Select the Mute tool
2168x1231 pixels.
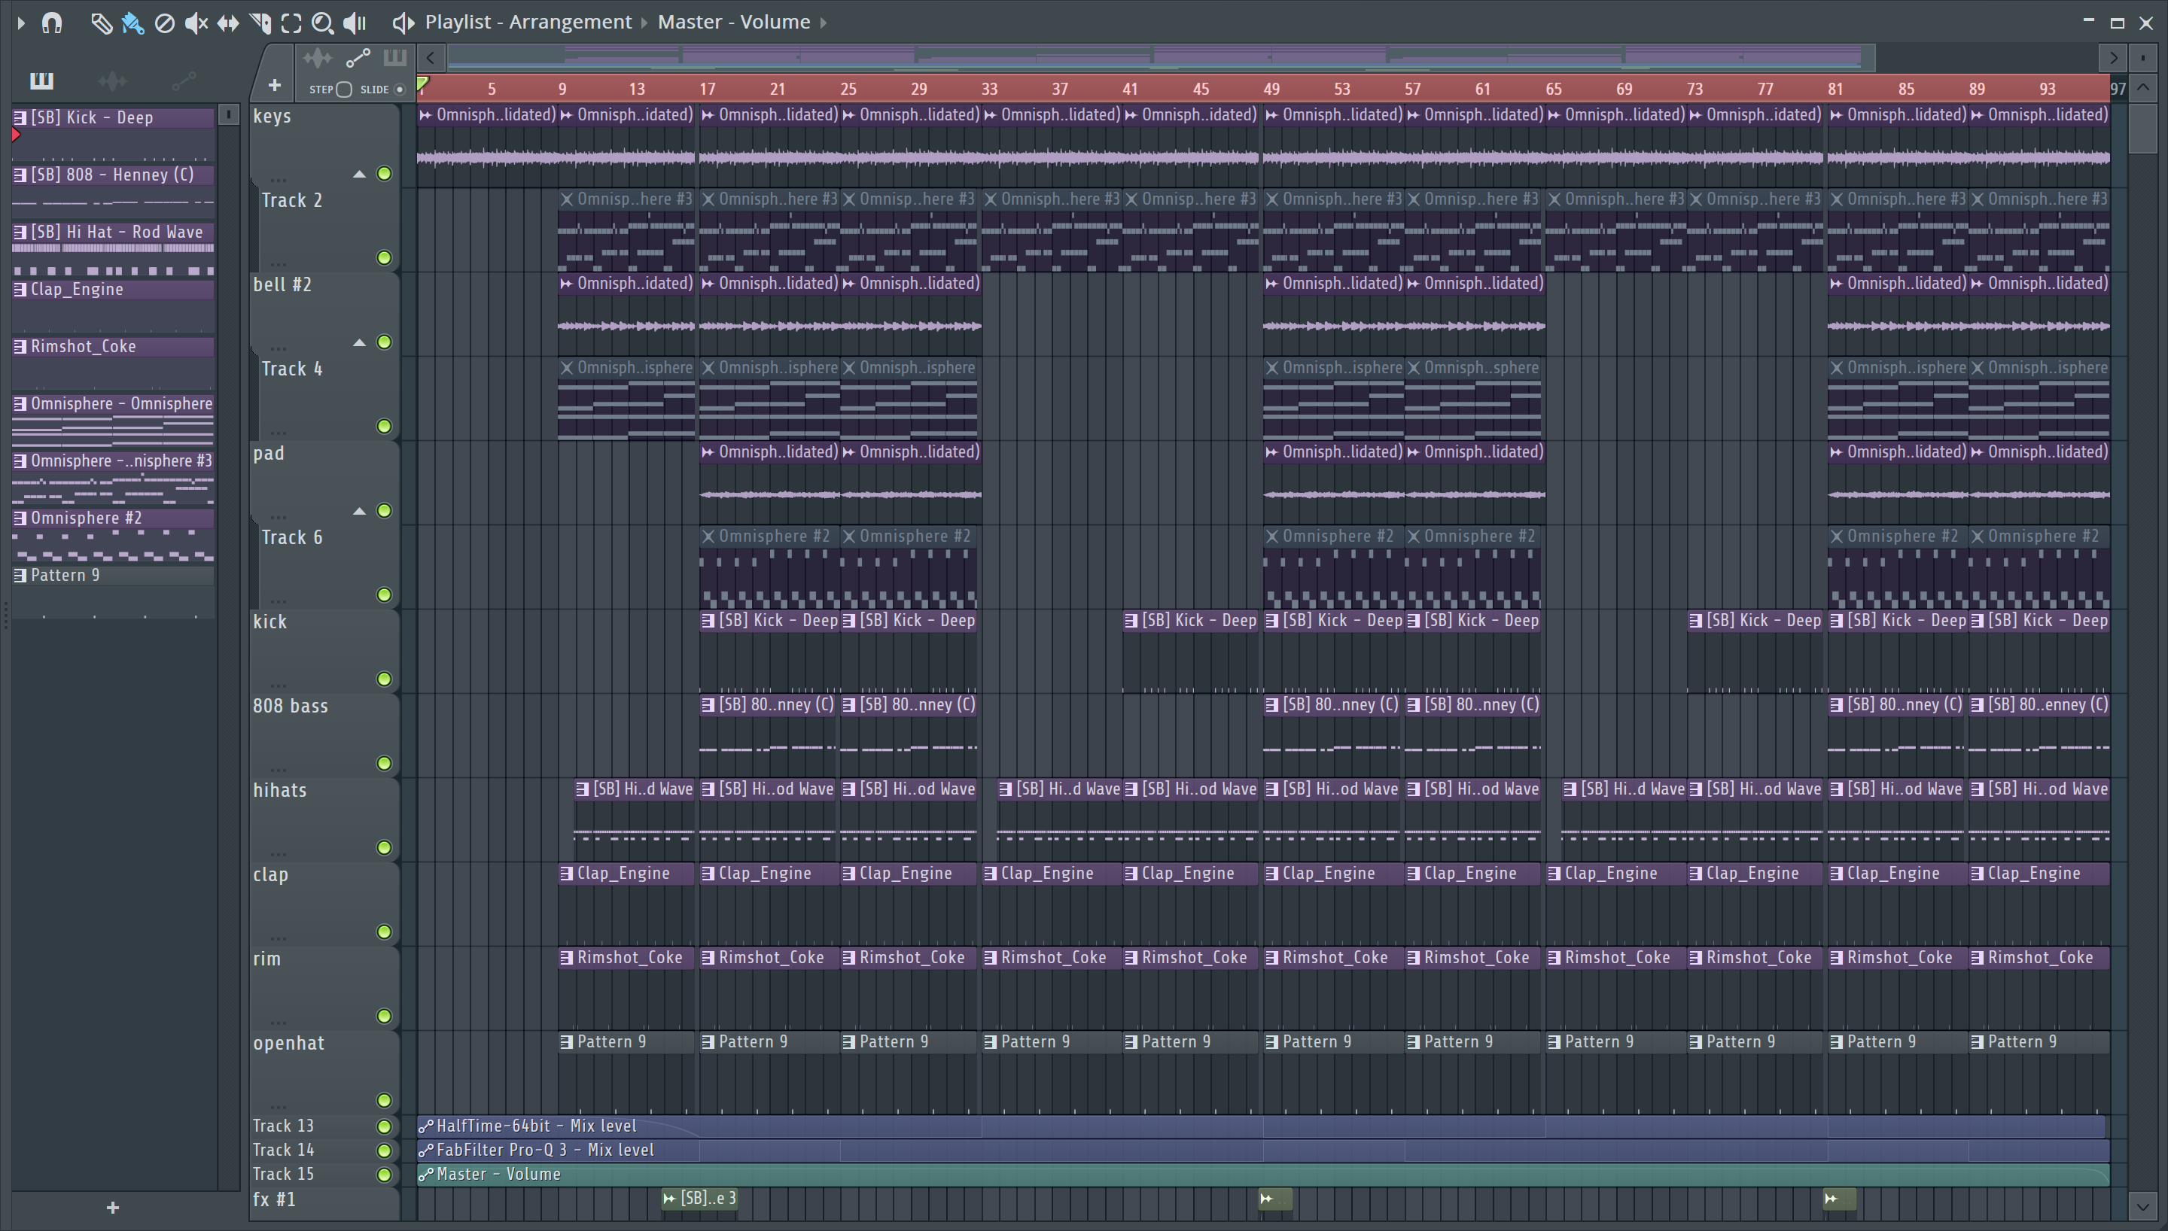pos(196,23)
